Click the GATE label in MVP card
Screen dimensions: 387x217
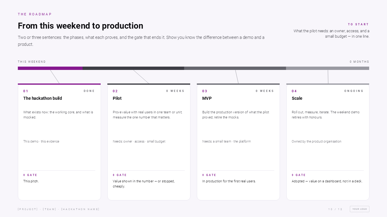click(209, 175)
